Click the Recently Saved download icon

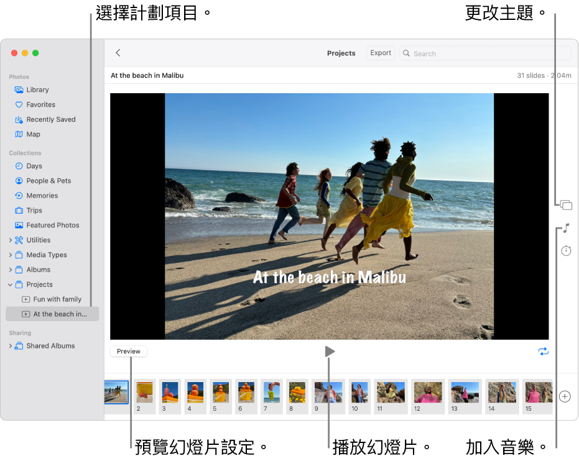19,119
